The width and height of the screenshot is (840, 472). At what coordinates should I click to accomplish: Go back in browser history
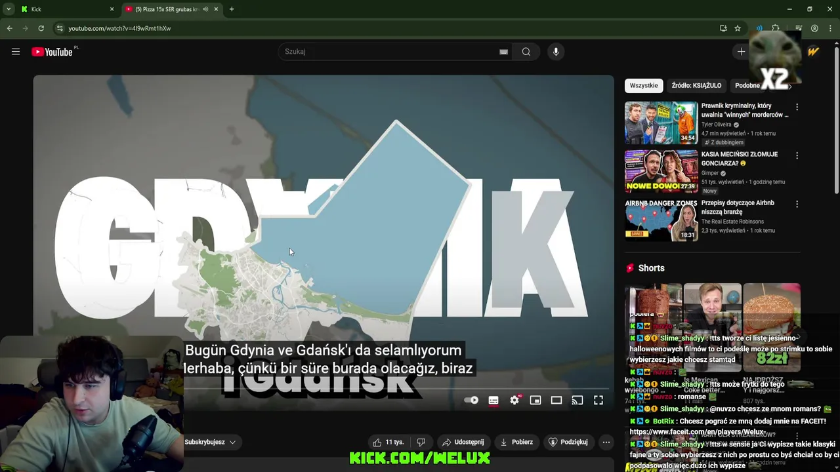pyautogui.click(x=9, y=28)
